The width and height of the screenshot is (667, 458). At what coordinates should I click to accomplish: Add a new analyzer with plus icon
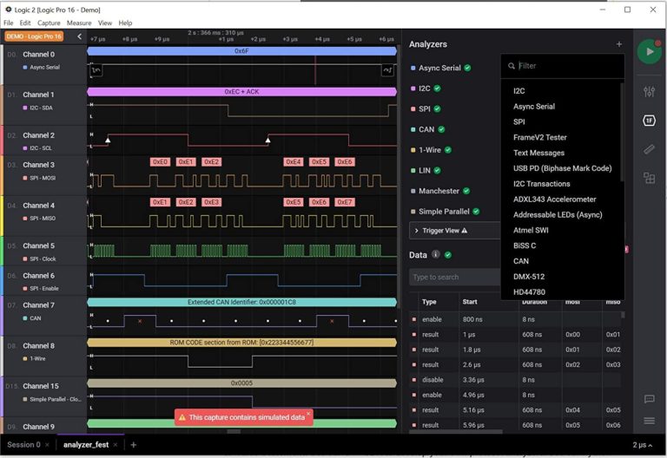pyautogui.click(x=619, y=44)
